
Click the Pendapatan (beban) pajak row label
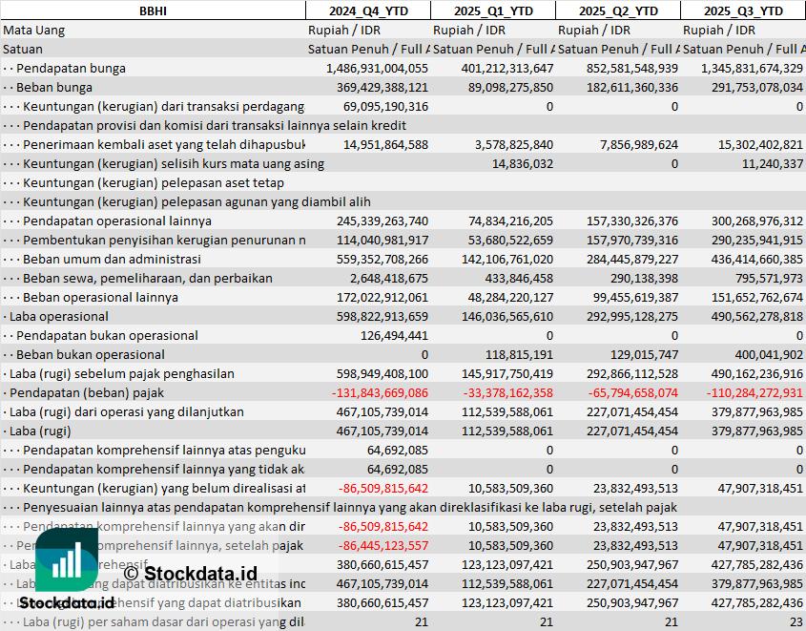[x=86, y=392]
